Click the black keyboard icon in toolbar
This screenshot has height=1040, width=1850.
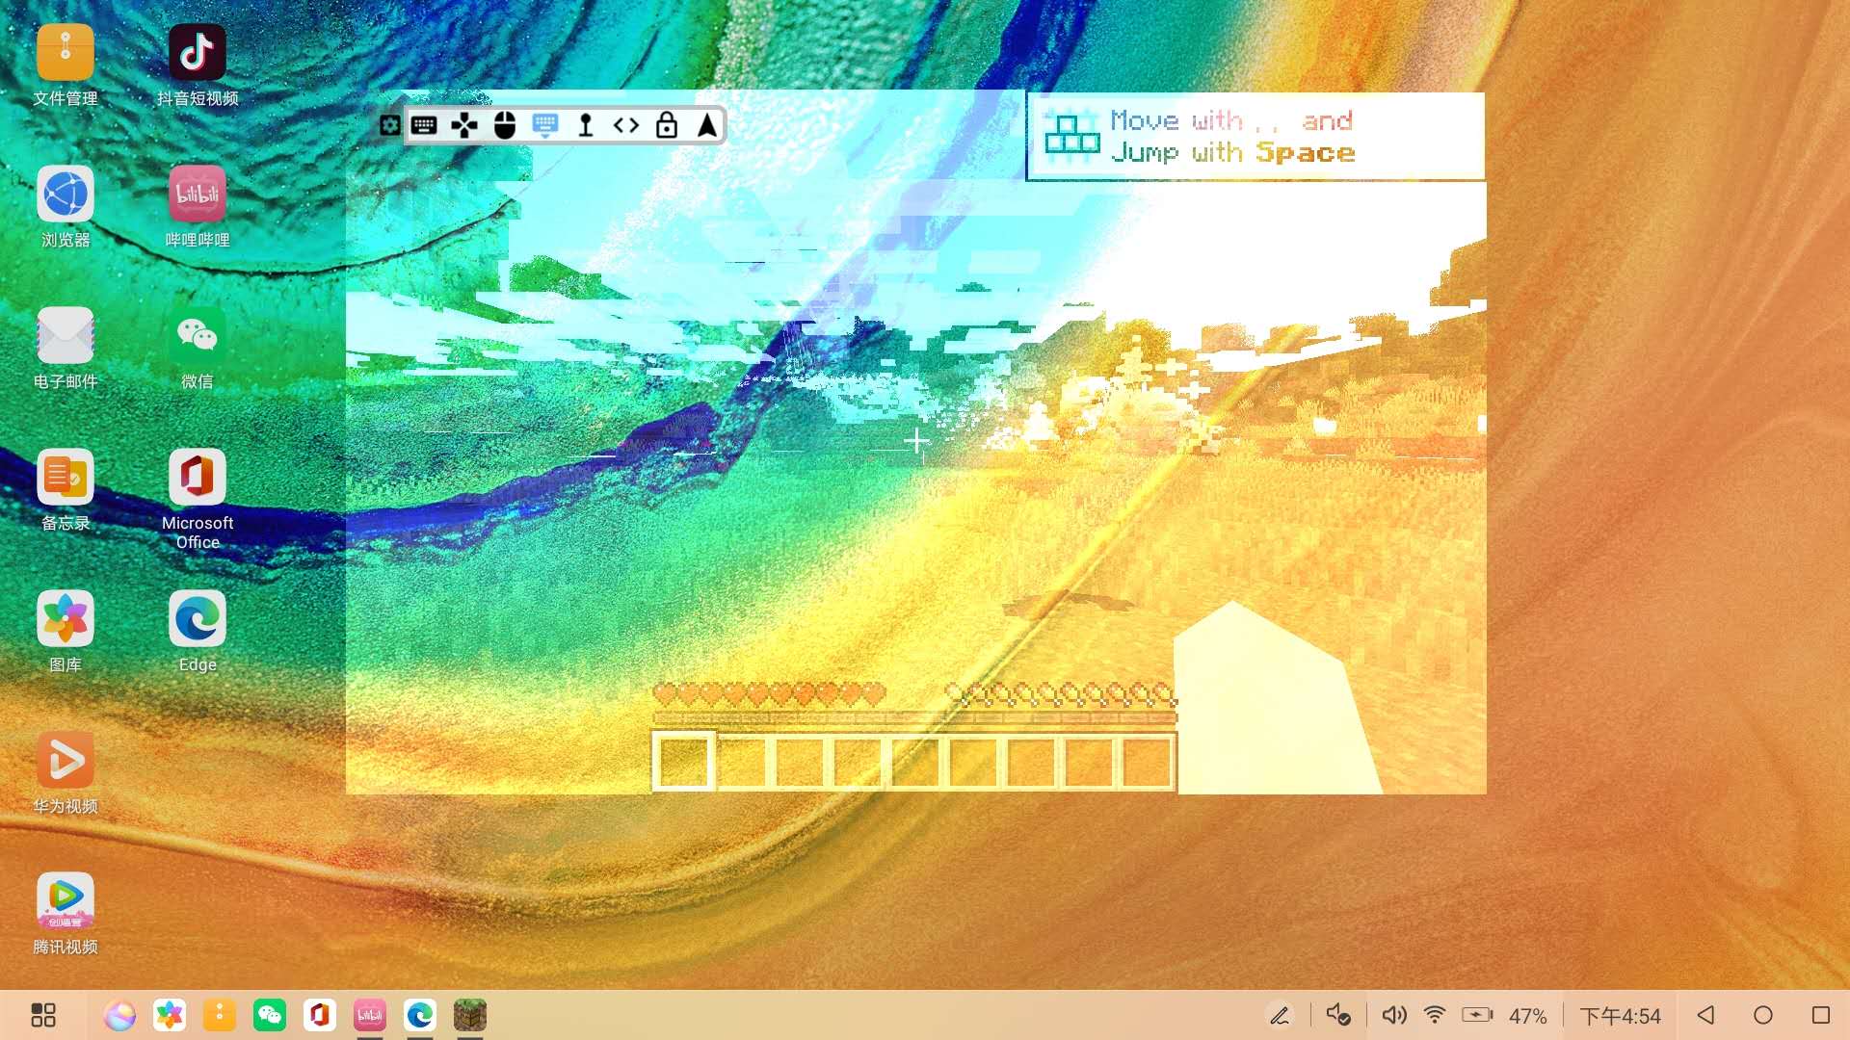(x=424, y=125)
